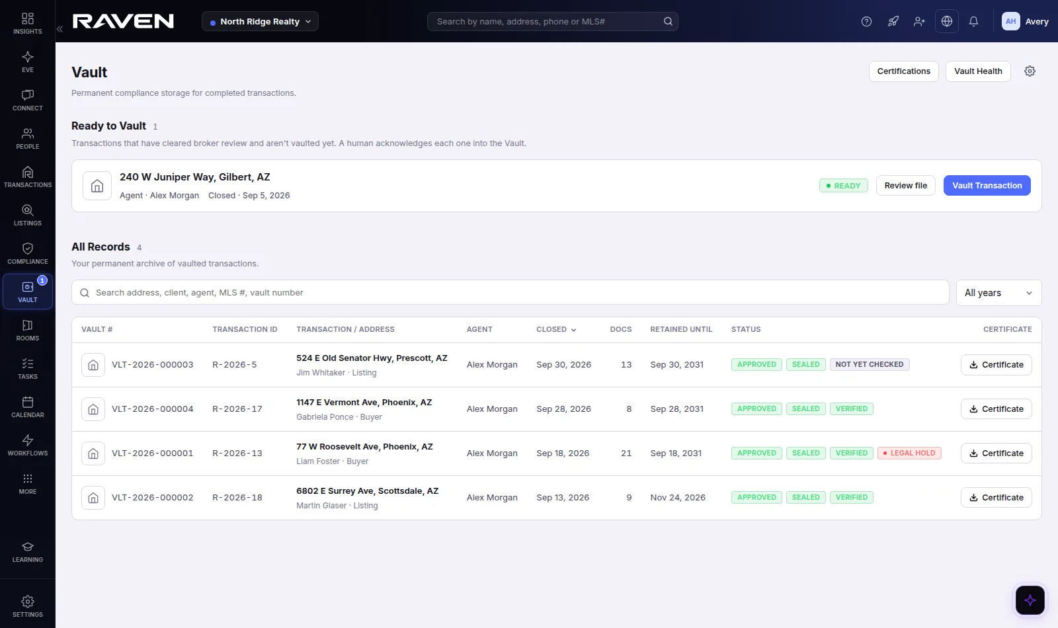This screenshot has width=1058, height=628.
Task: Go to Compliance in sidebar
Action: point(28,253)
